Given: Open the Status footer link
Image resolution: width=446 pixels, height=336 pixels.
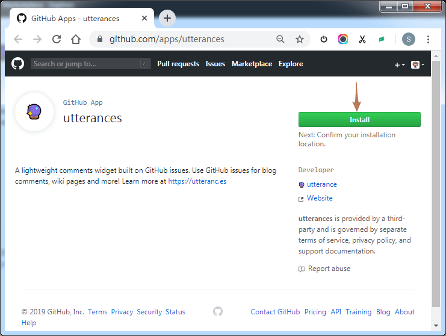Looking at the screenshot, I should point(175,312).
